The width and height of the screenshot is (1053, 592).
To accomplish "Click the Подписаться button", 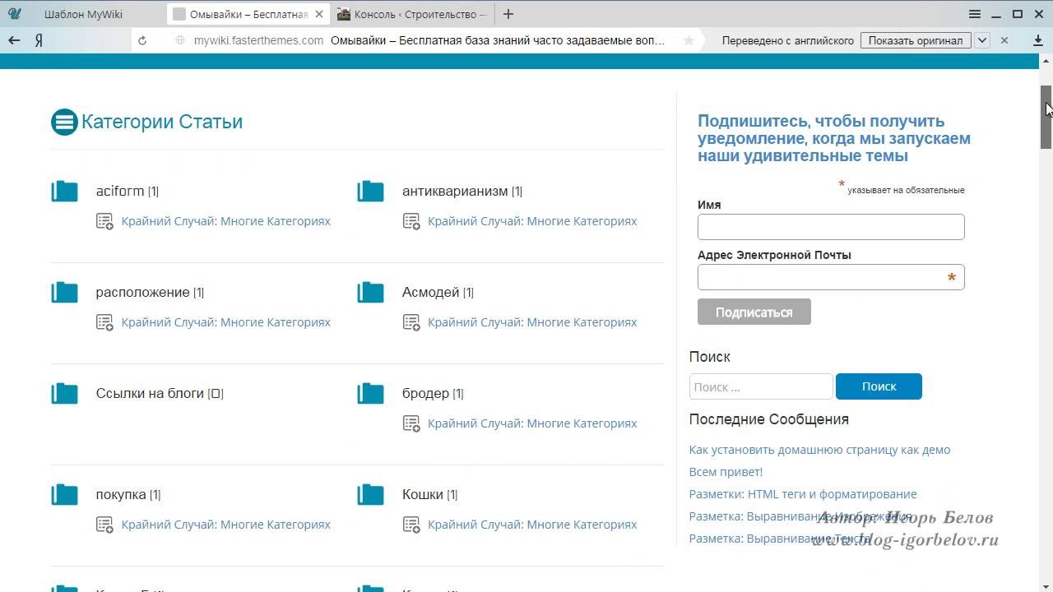I will point(754,312).
